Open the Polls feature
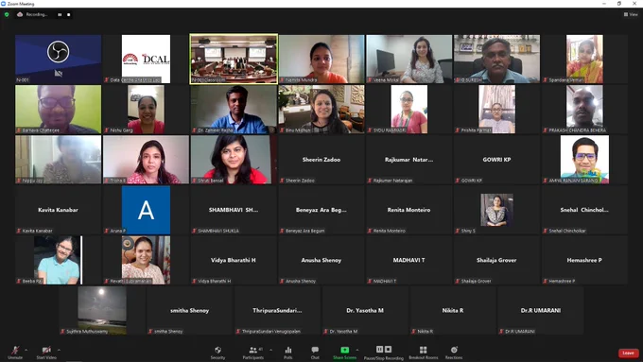 288,352
